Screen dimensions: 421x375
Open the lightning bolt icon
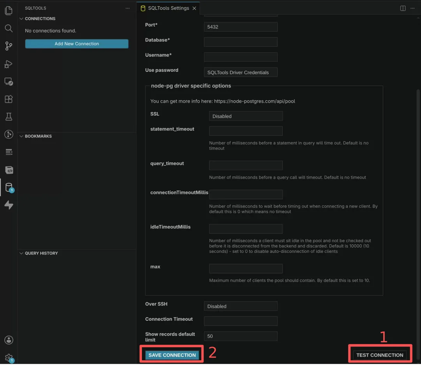[9, 205]
